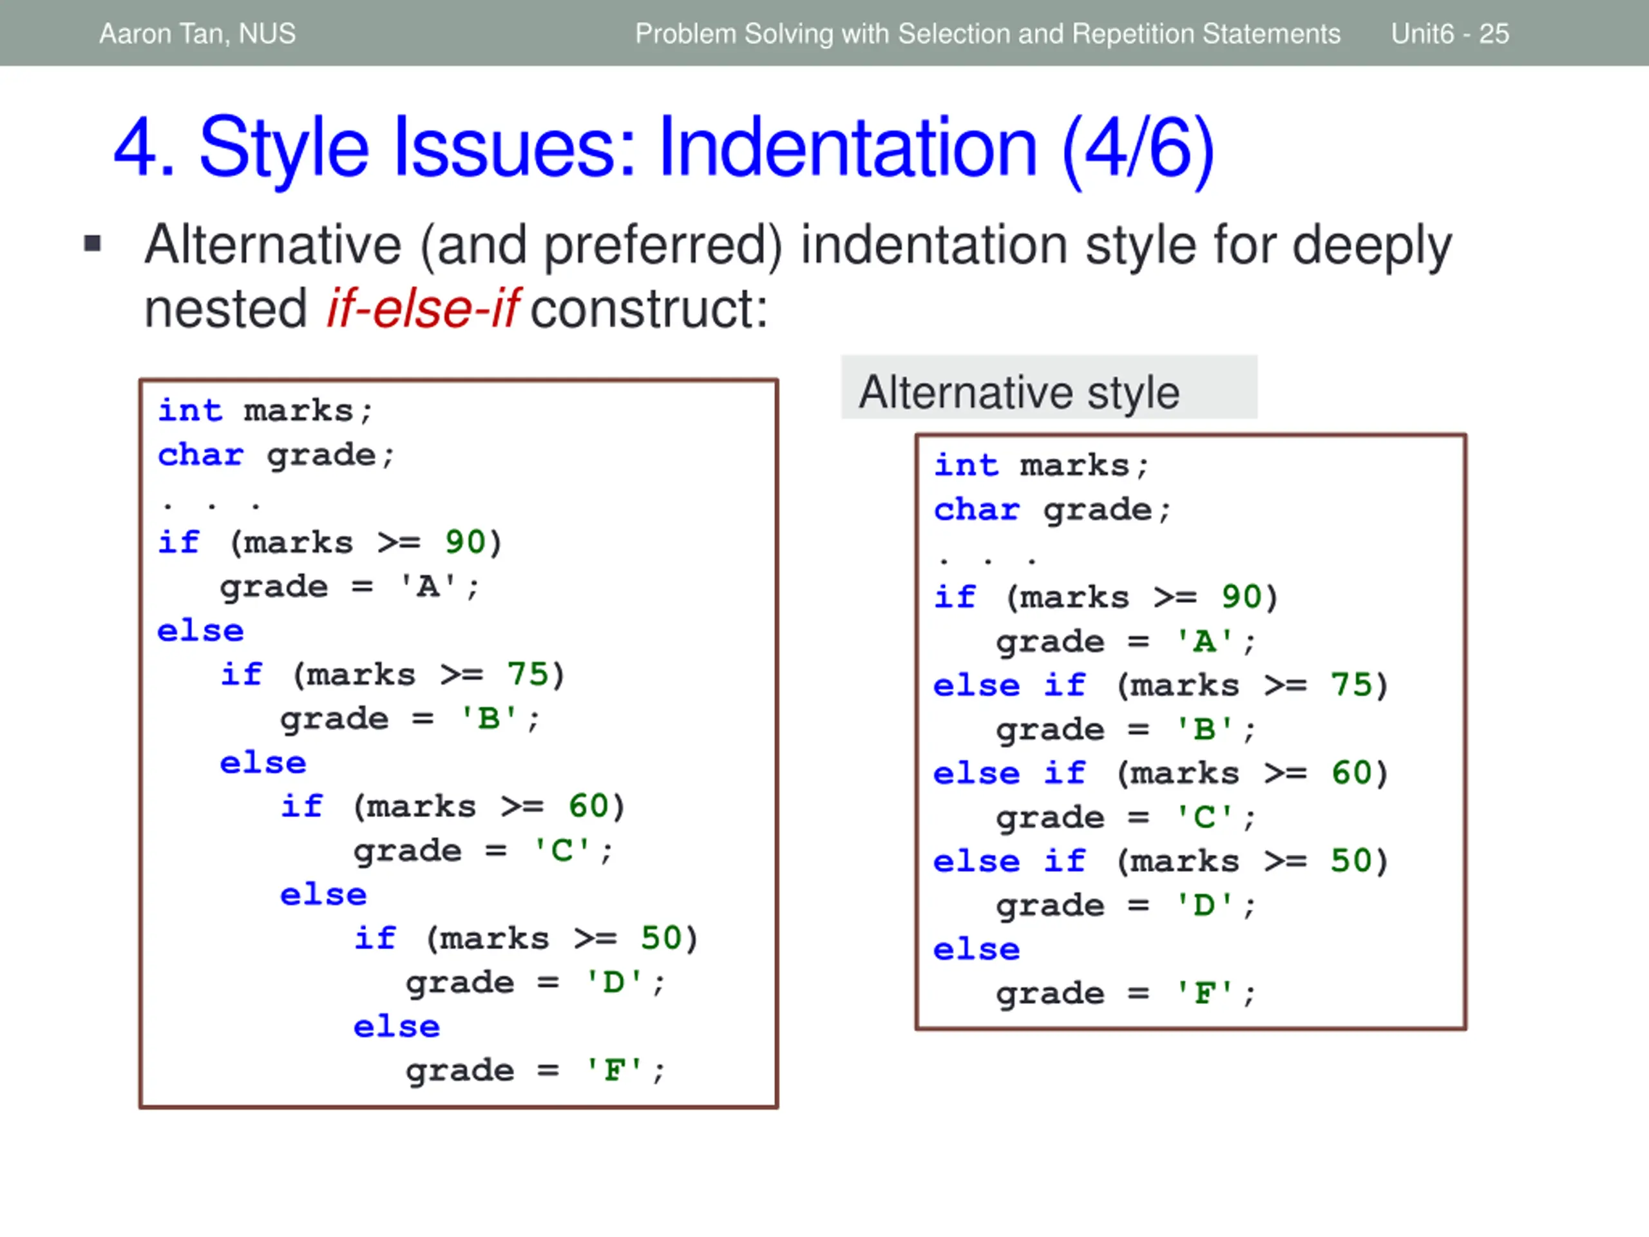Click the slide number 'Unit6 - 25'
Screen dimensions: 1649x1237
click(x=1450, y=34)
